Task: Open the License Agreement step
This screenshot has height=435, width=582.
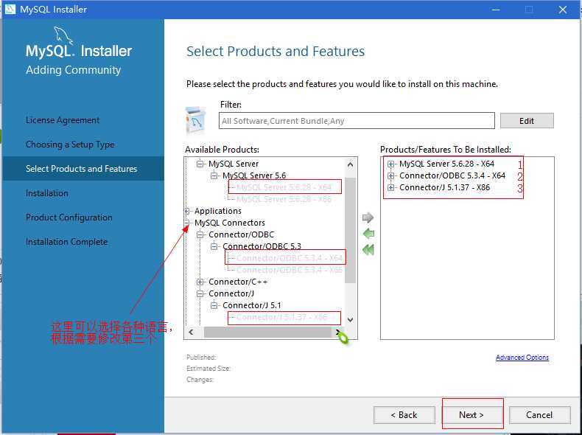Action: point(63,120)
